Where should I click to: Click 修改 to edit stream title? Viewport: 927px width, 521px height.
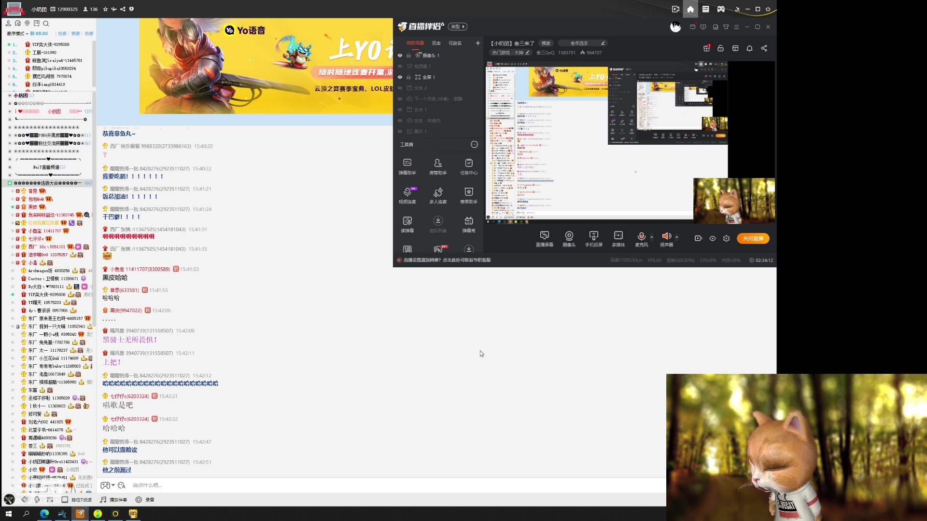pos(546,43)
